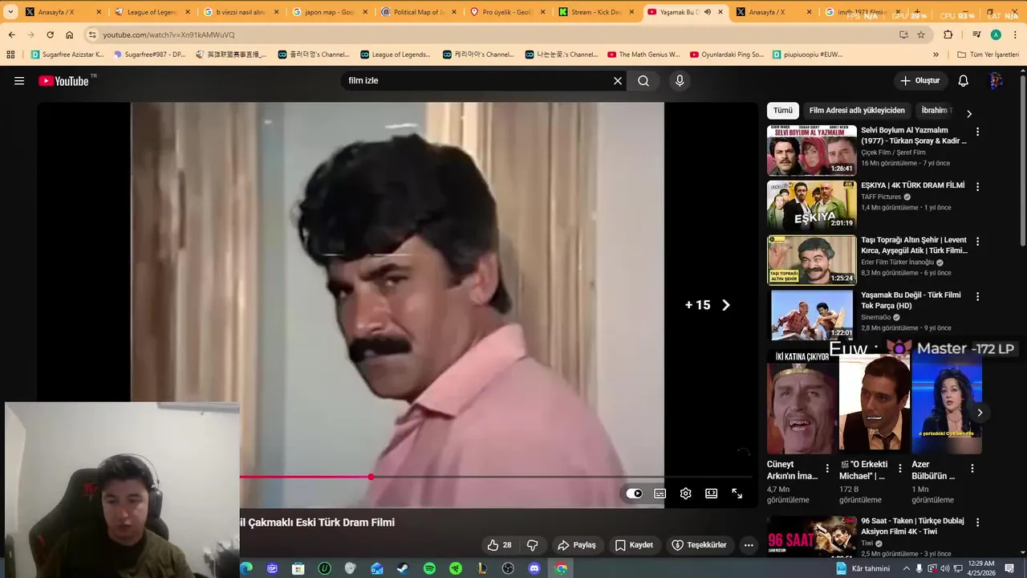The image size is (1027, 578).
Task: Toggle subtitles in the video player
Action: pos(660,494)
